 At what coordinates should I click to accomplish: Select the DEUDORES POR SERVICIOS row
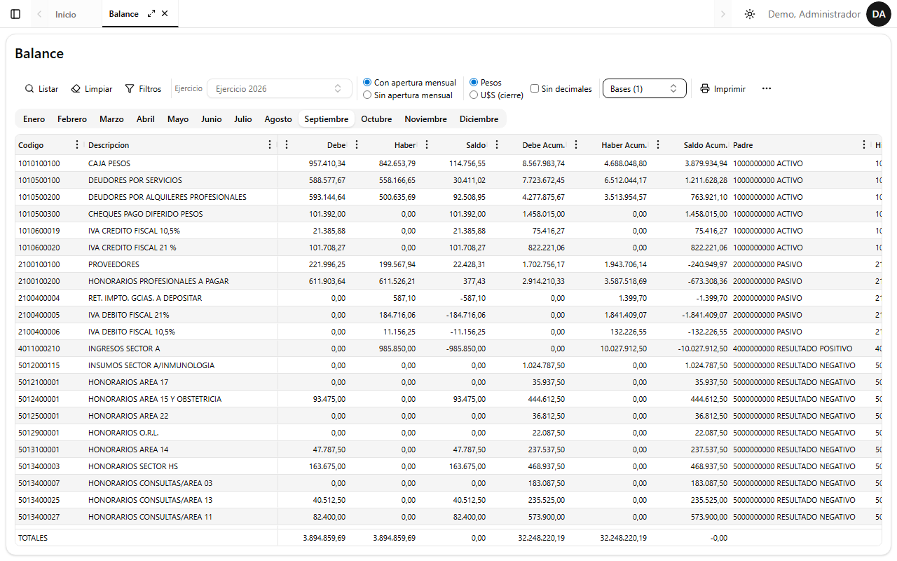tap(448, 180)
